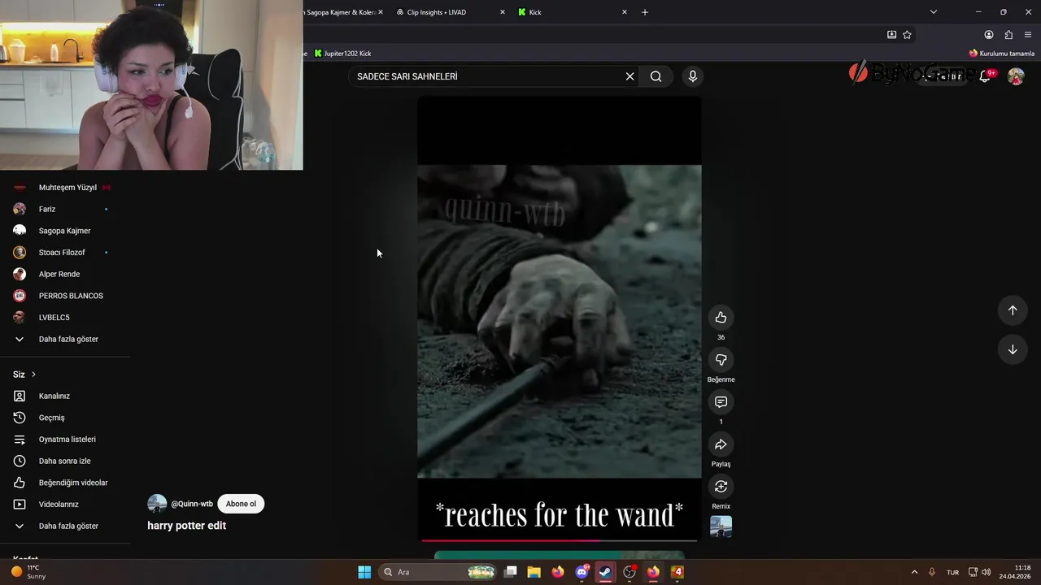This screenshot has height=585, width=1041.
Task: Show hidden system tray icons
Action: [914, 572]
